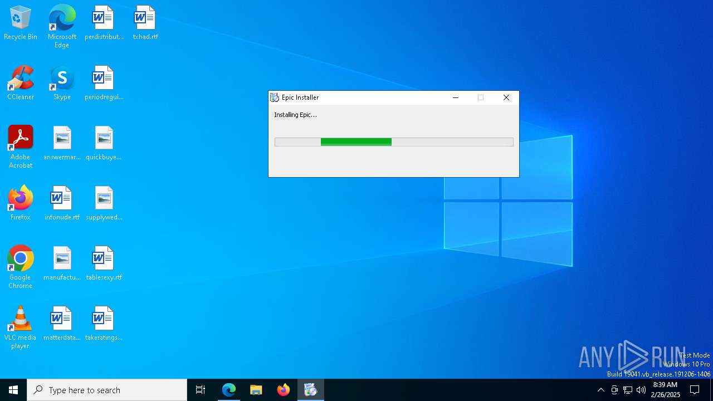The image size is (713, 401).
Task: Click the Epic Installer title bar icon
Action: click(x=275, y=97)
